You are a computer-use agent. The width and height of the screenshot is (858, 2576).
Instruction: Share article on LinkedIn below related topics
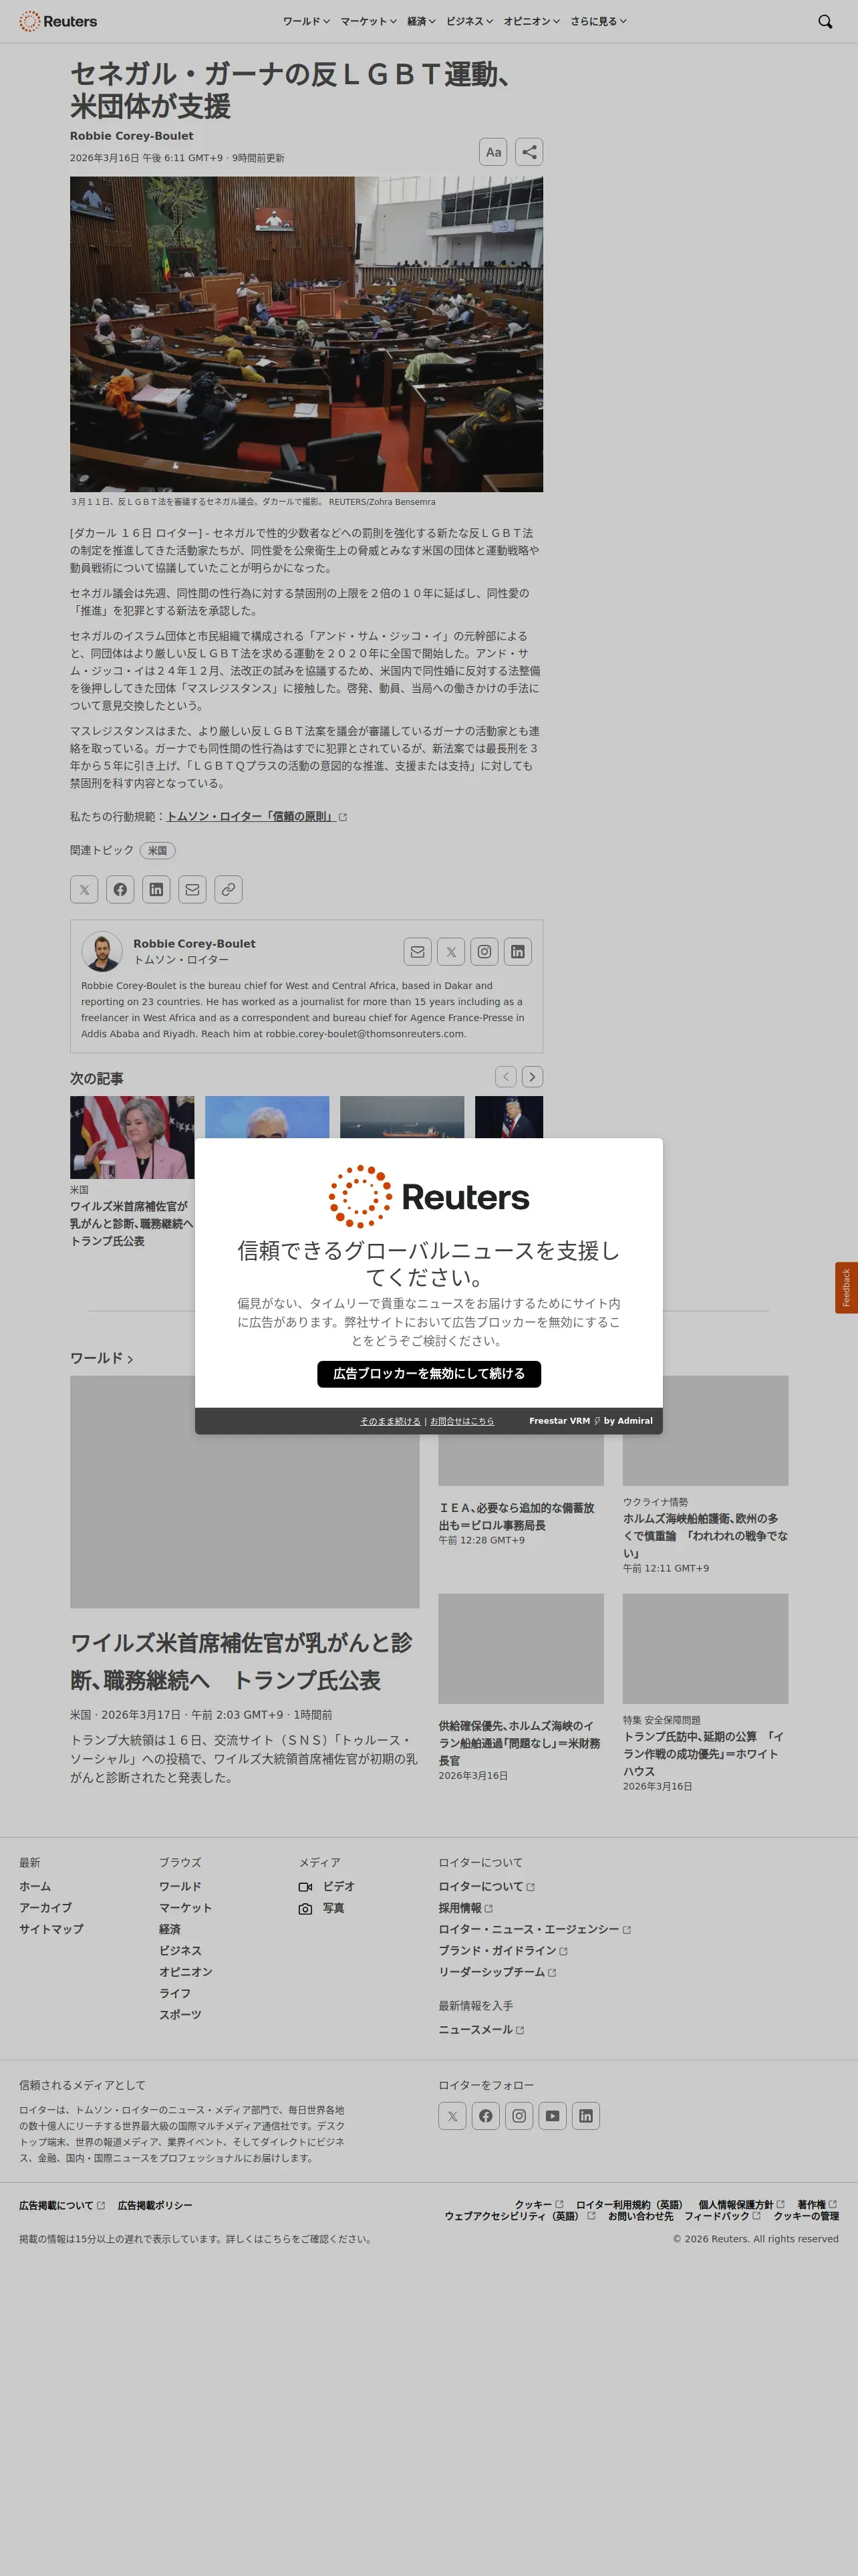pyautogui.click(x=156, y=889)
